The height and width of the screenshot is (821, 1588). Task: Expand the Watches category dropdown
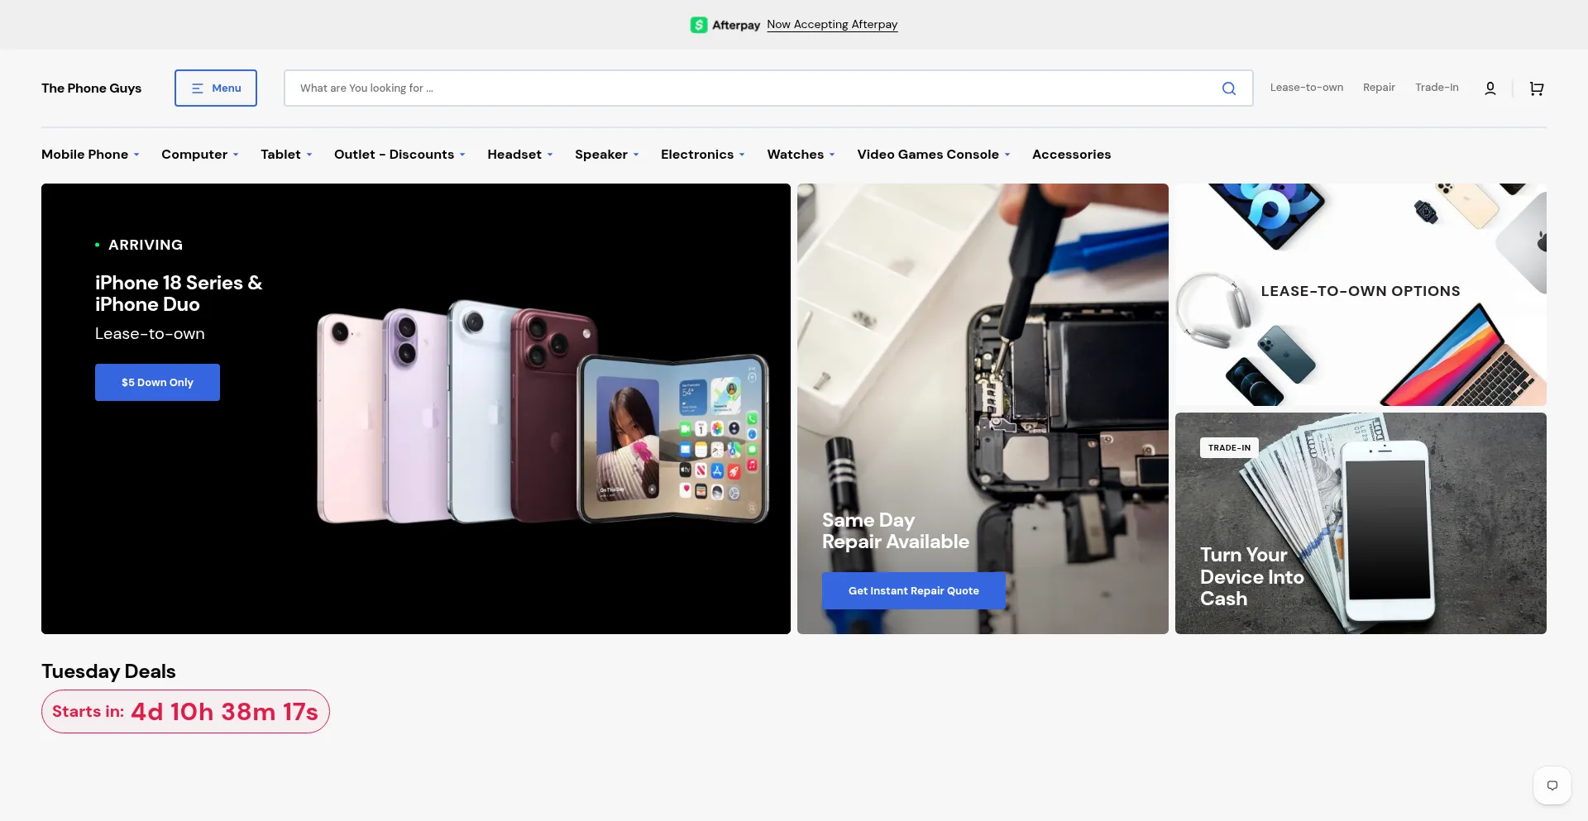(x=801, y=155)
